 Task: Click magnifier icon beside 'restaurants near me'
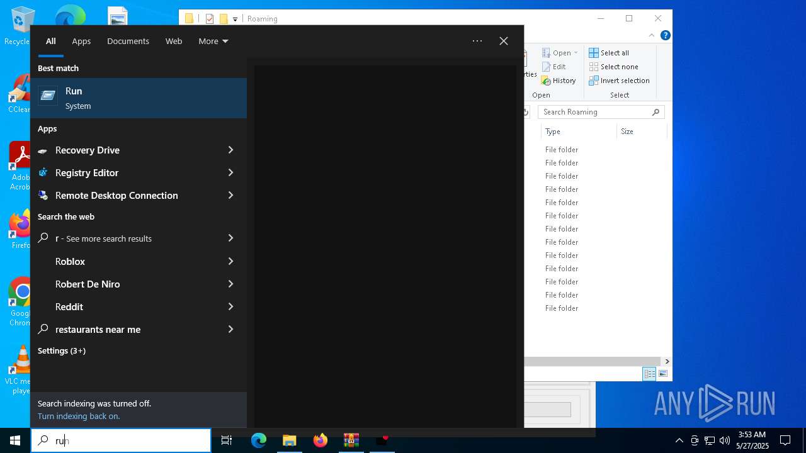pyautogui.click(x=43, y=329)
